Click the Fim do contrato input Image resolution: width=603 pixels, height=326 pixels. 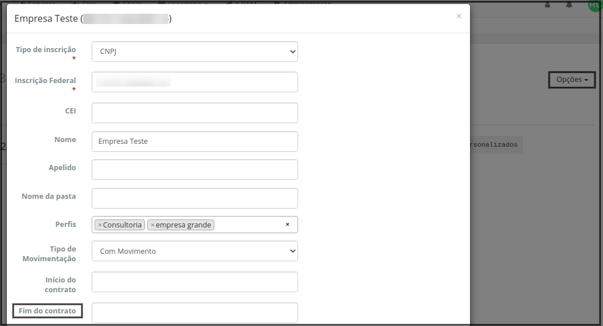(x=195, y=313)
